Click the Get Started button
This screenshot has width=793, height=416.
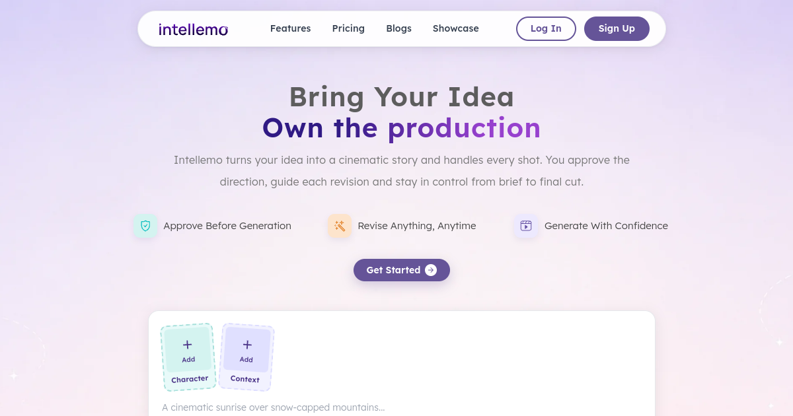(x=402, y=270)
